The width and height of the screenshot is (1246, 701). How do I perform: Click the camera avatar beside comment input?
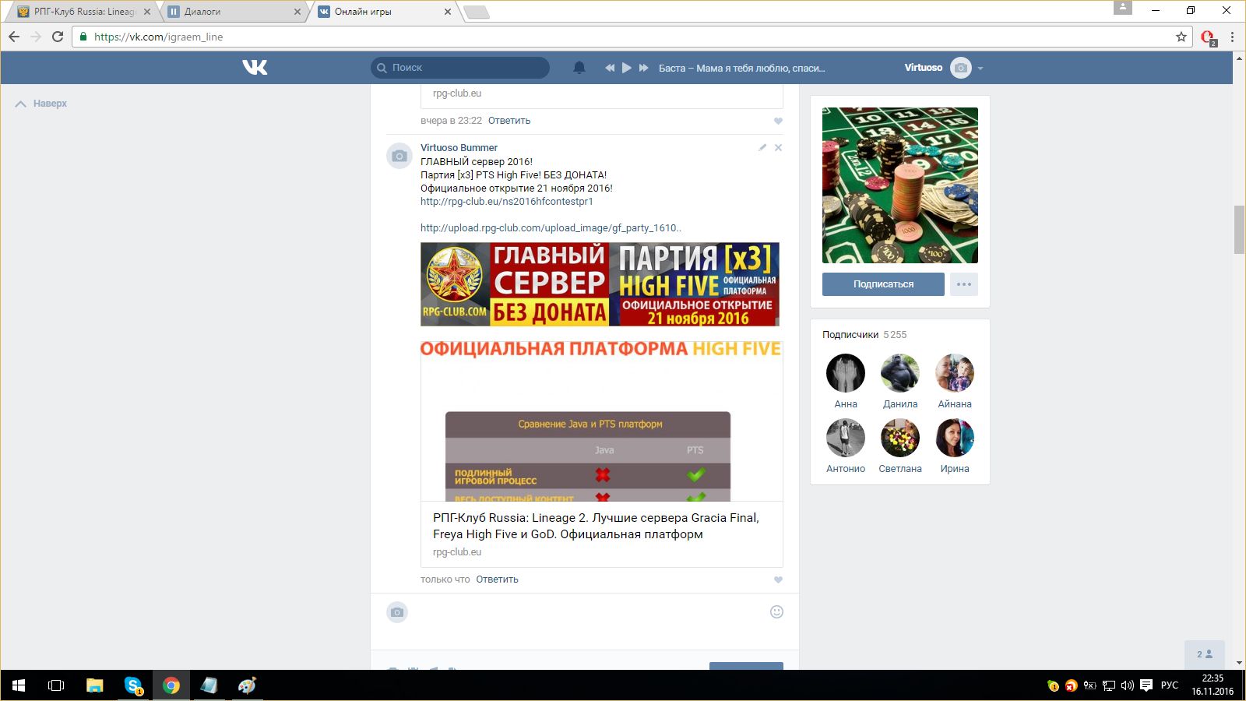(397, 612)
